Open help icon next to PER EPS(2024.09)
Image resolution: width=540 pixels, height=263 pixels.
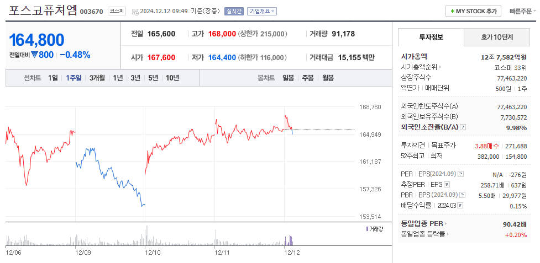coord(461,174)
